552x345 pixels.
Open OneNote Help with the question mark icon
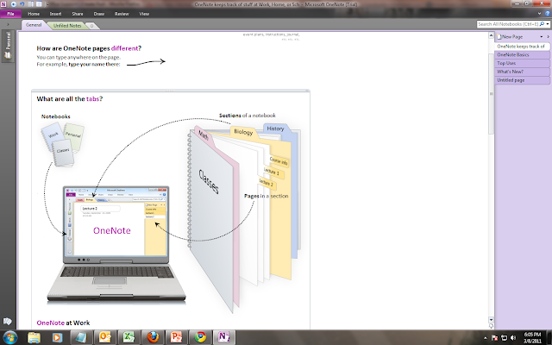[548, 14]
